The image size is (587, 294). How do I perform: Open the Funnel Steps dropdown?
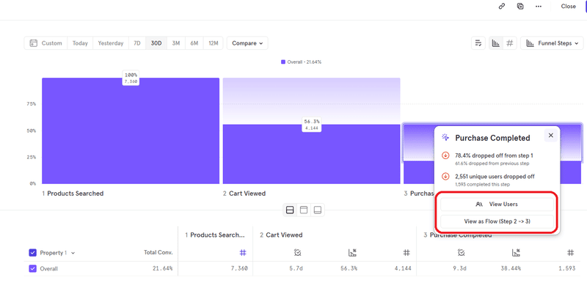[x=552, y=43]
